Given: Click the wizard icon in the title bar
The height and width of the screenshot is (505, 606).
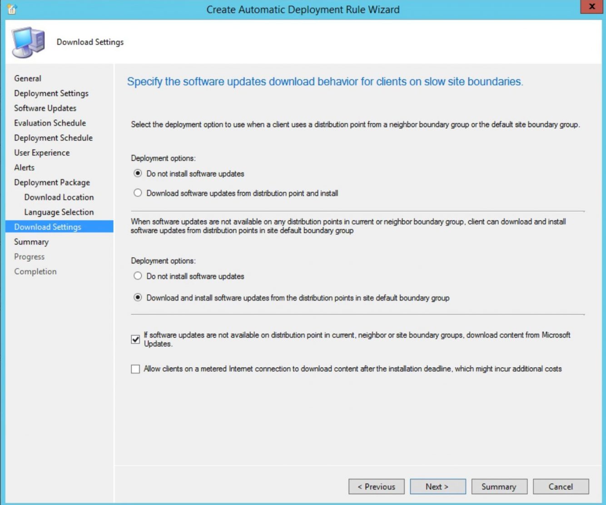Looking at the screenshot, I should (x=11, y=9).
